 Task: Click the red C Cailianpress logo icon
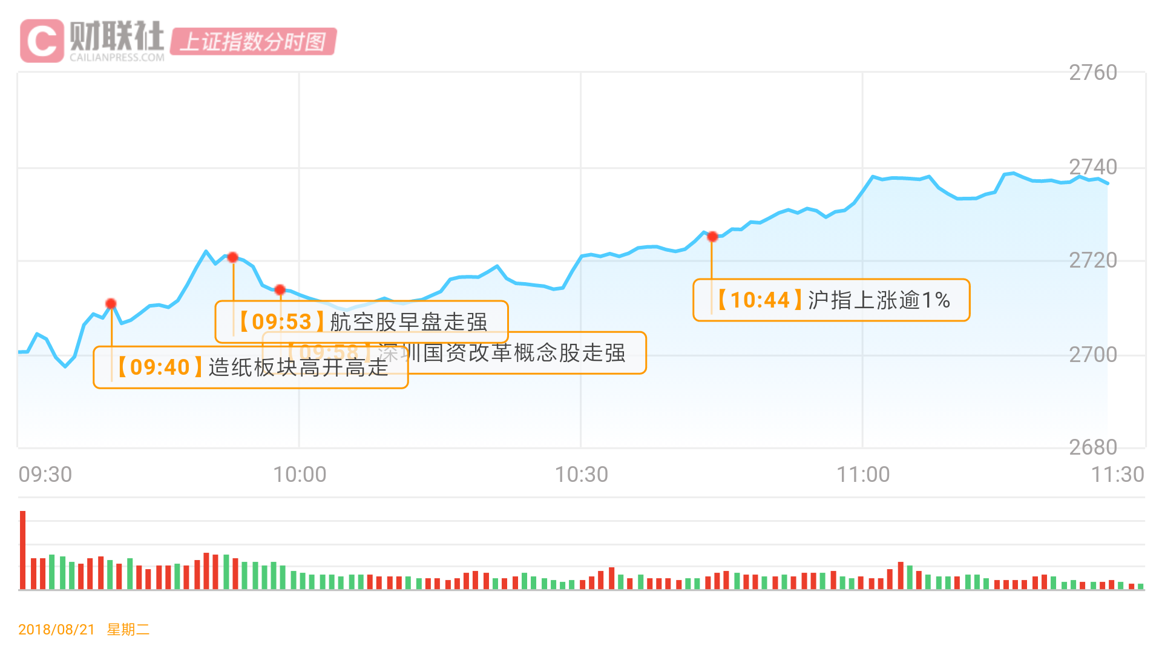[42, 41]
